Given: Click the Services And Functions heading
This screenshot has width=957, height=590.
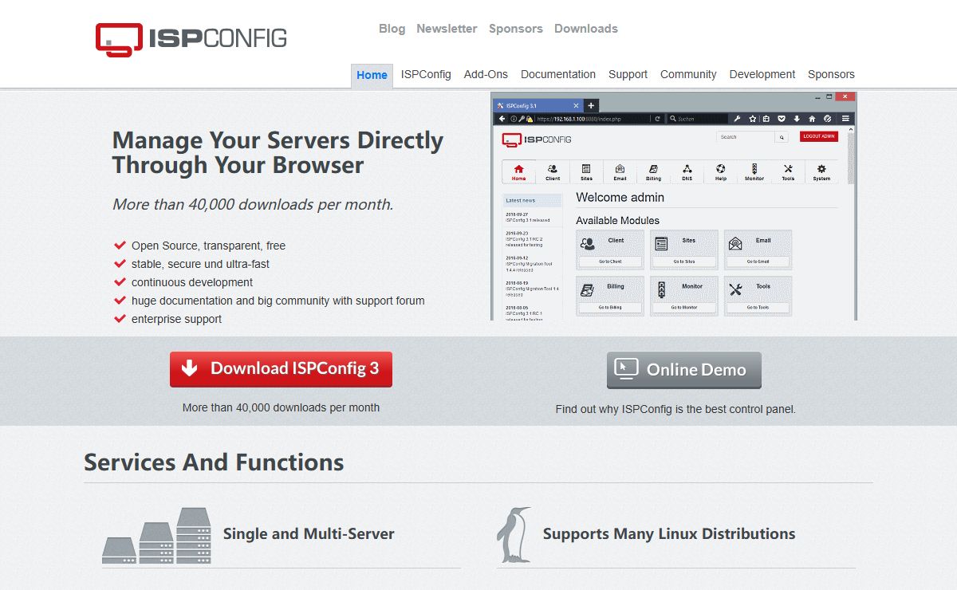Looking at the screenshot, I should pyautogui.click(x=214, y=462).
